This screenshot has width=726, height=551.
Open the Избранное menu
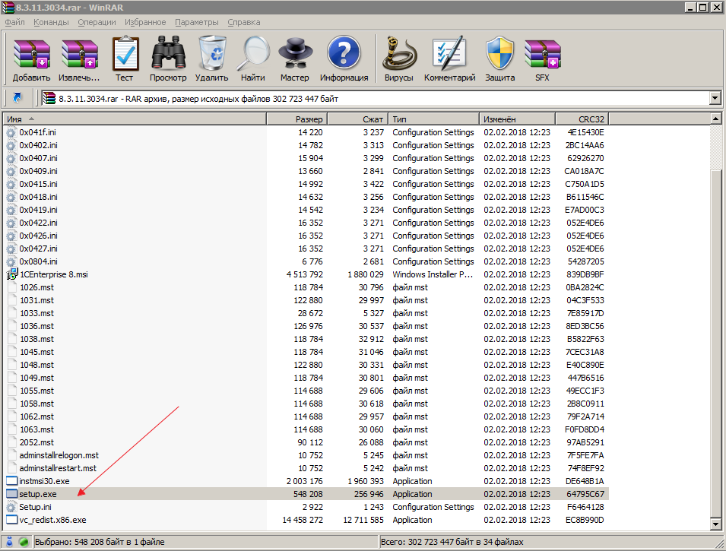point(145,22)
